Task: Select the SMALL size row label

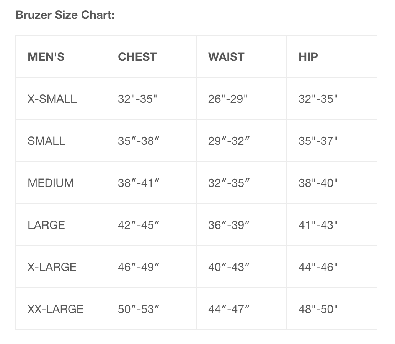Action: click(x=46, y=141)
